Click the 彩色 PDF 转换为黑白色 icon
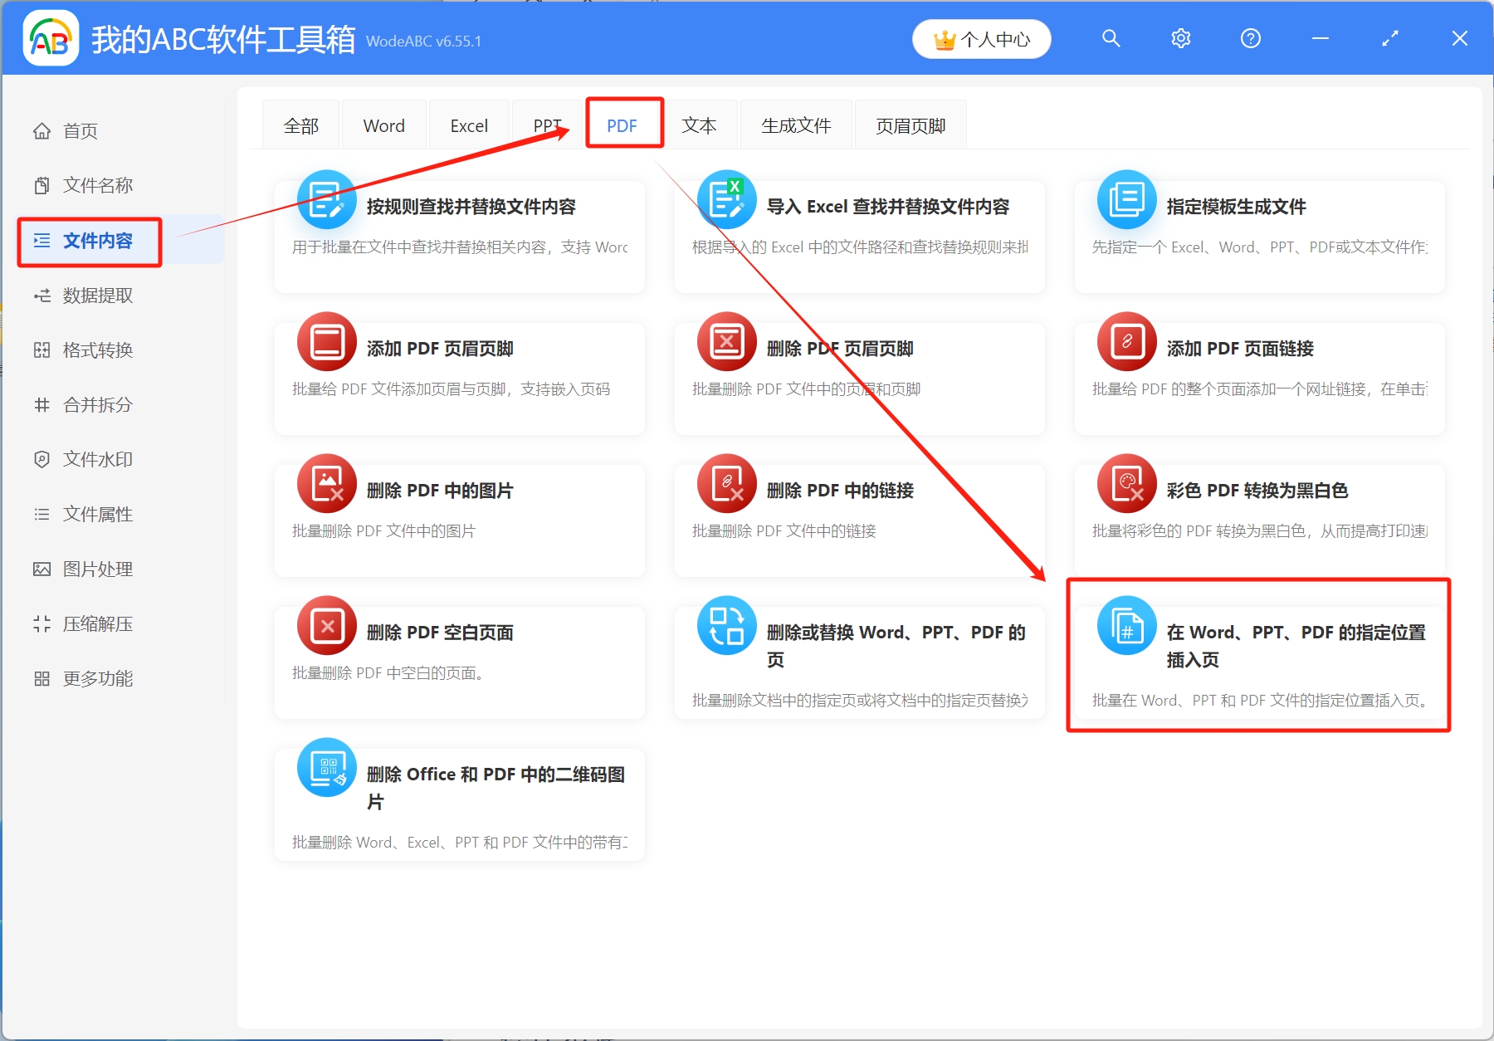The height and width of the screenshot is (1041, 1494). tap(1126, 483)
